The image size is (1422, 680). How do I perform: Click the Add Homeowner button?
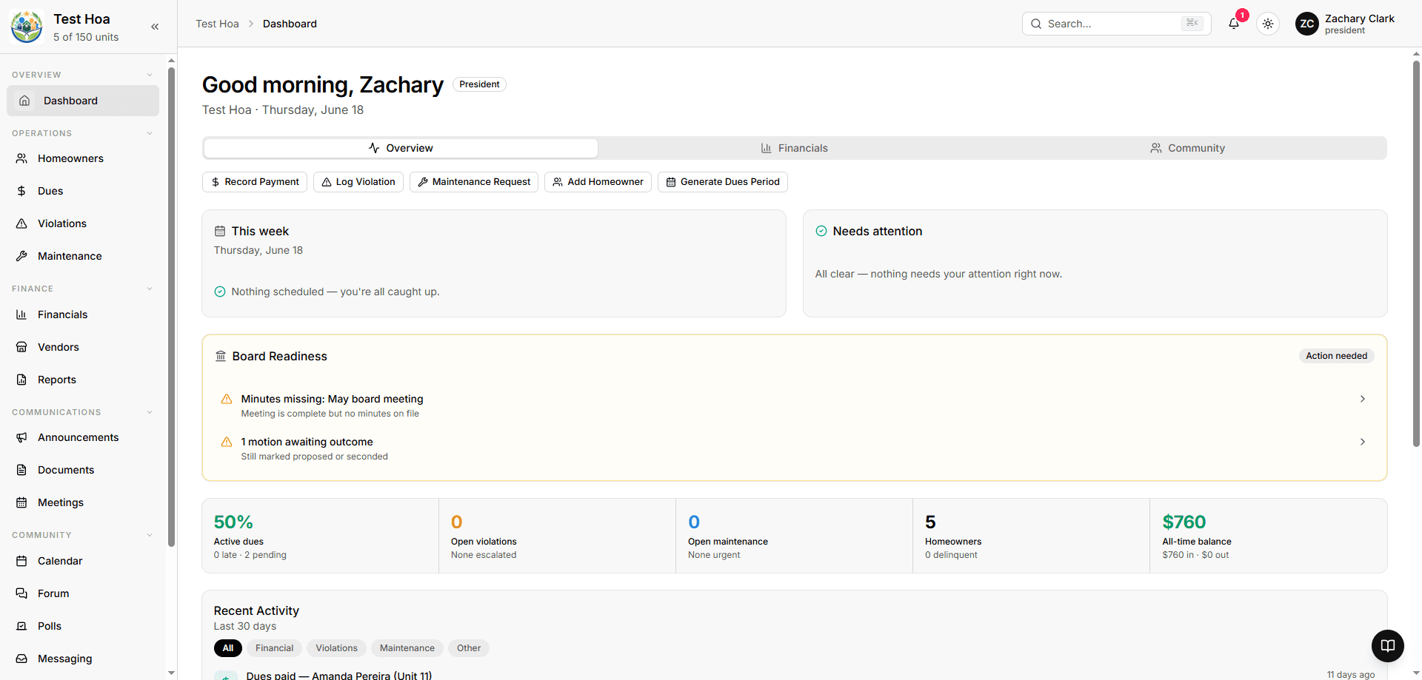click(x=598, y=182)
